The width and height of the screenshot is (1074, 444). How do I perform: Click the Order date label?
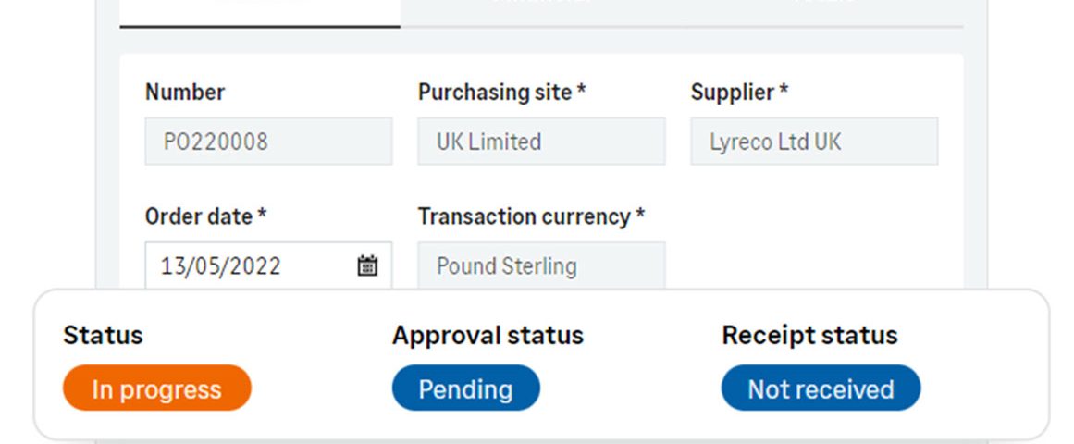pyautogui.click(x=205, y=216)
